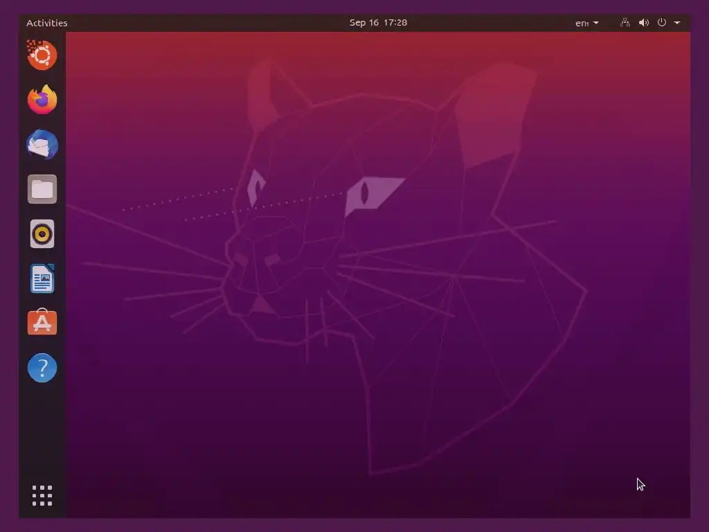
Task: Expand the system menu arrow
Action: point(677,23)
